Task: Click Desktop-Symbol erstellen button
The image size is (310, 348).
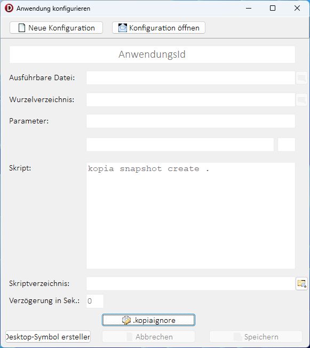Action: [x=48, y=337]
